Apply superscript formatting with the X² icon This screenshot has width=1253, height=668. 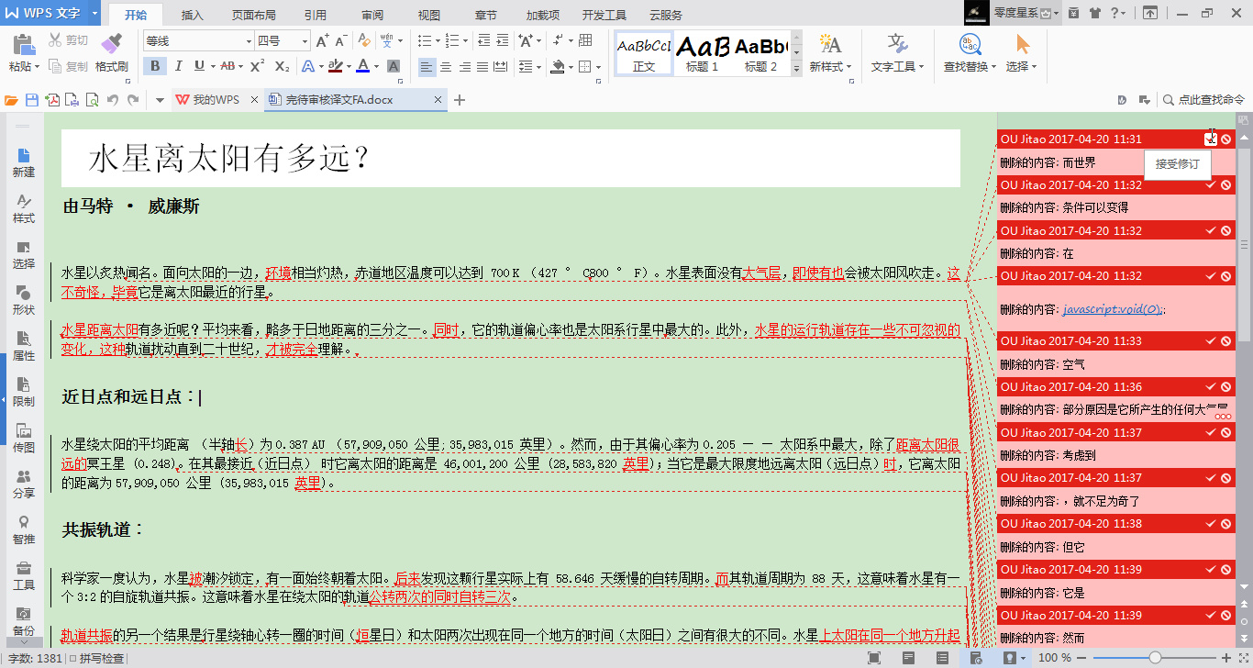[x=258, y=66]
